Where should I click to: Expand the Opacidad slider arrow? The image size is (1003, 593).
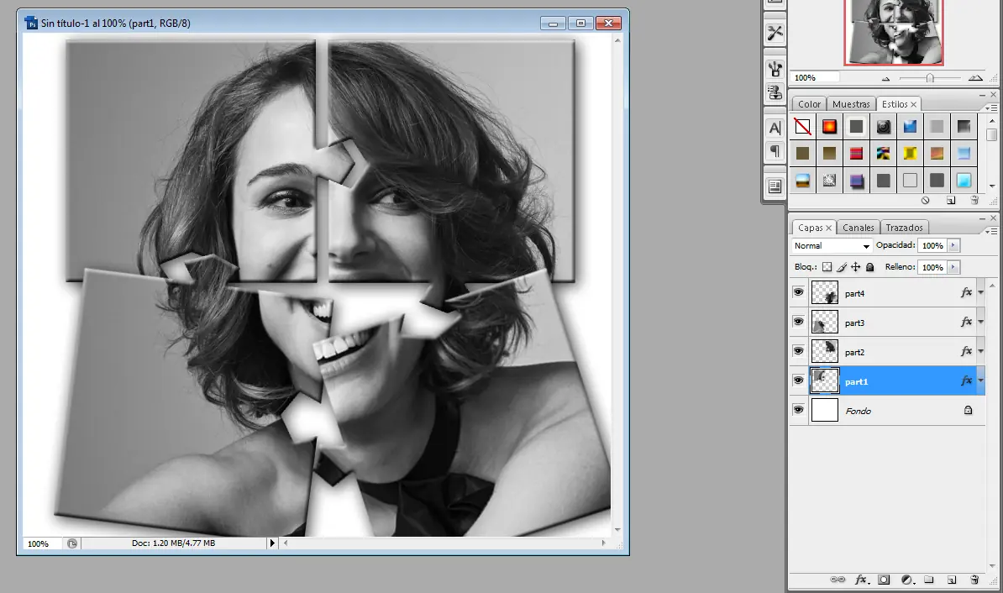[953, 246]
